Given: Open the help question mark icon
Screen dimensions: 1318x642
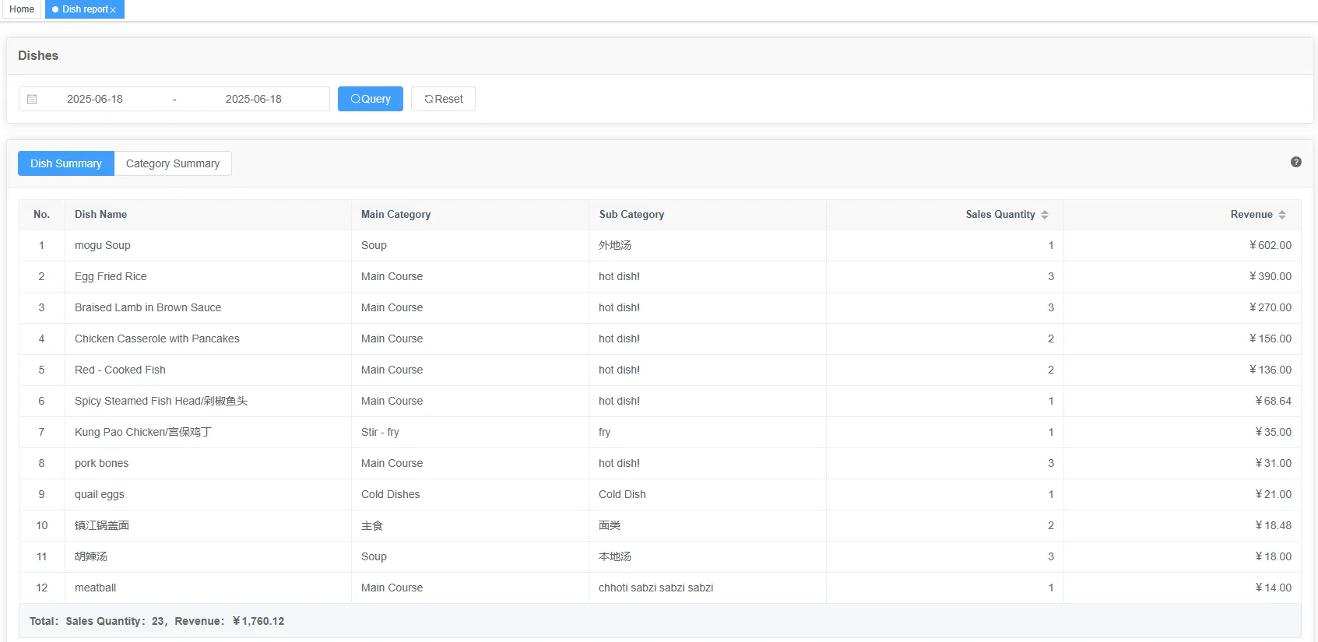Looking at the screenshot, I should tap(1296, 162).
